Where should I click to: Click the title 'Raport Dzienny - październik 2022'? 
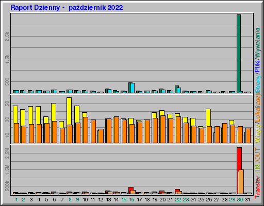[x=67, y=8]
